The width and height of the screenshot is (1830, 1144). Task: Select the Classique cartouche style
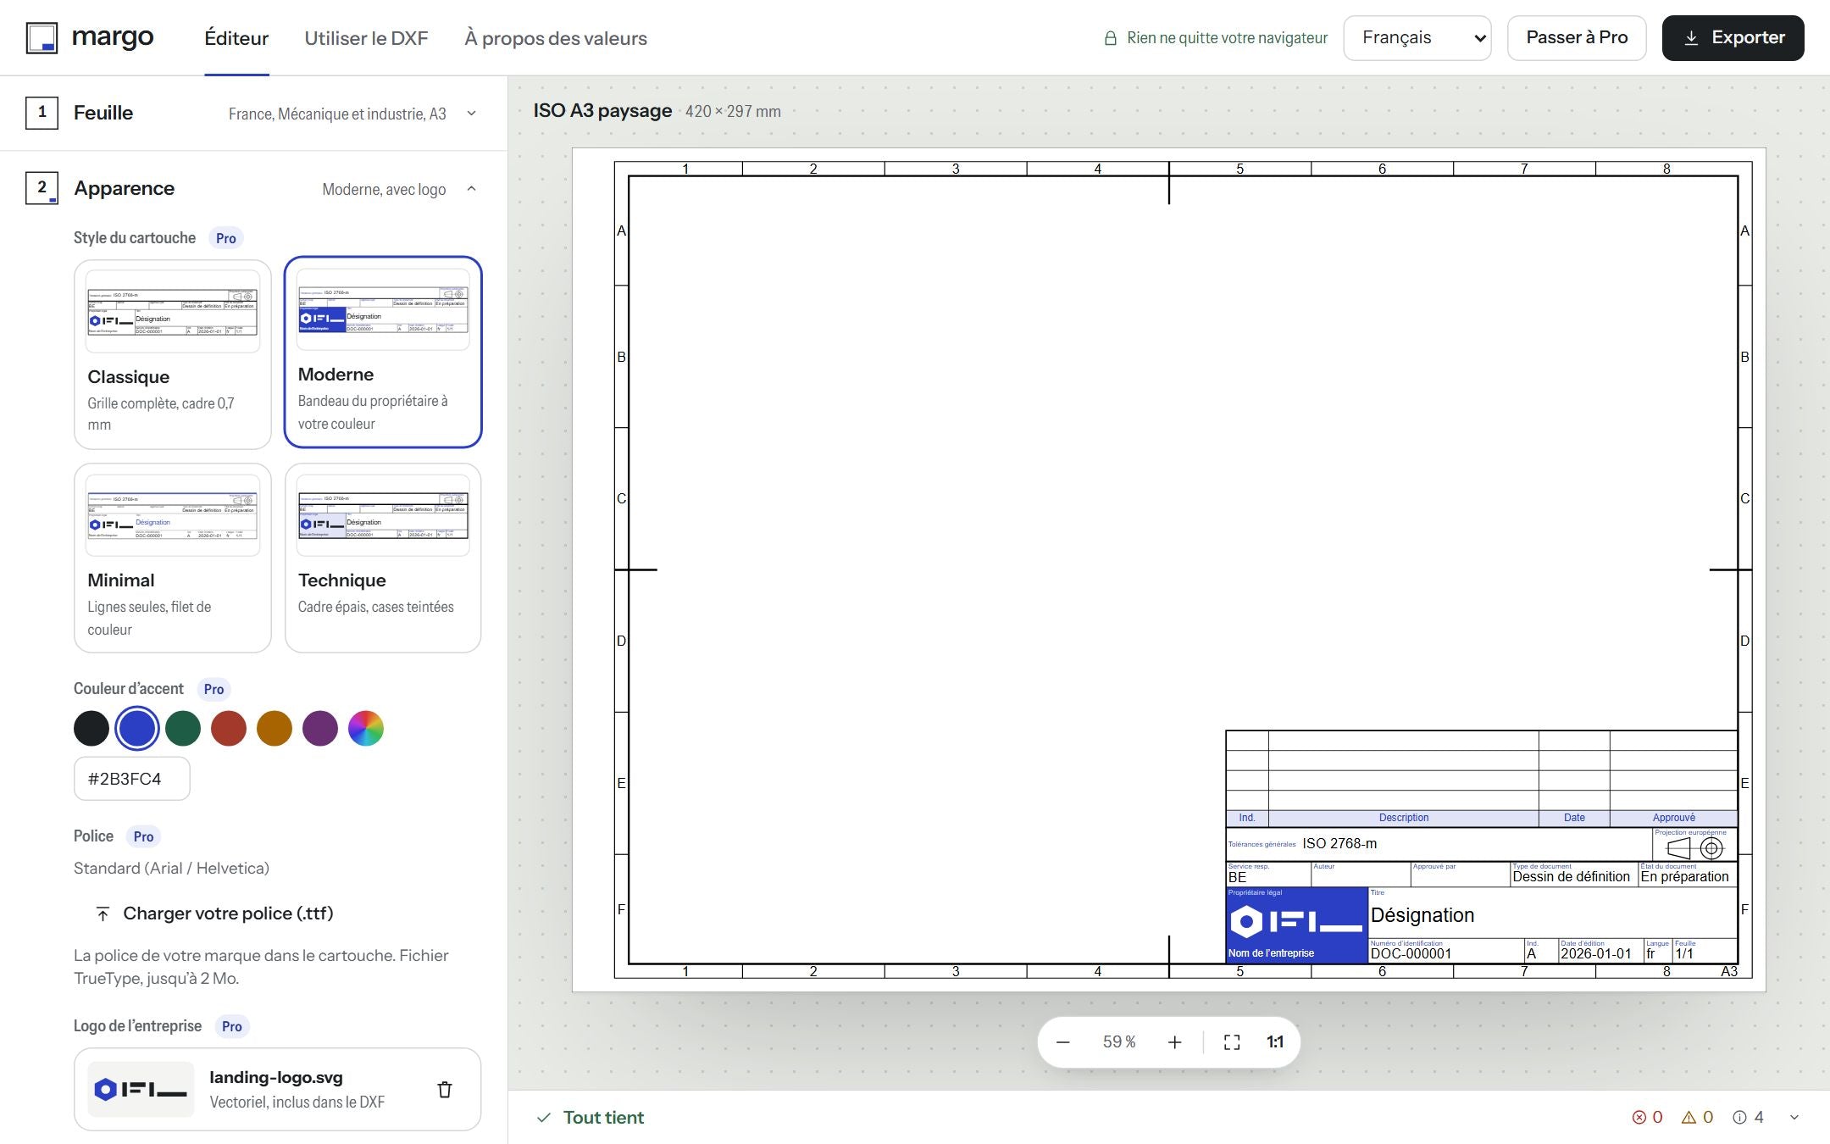(x=173, y=354)
